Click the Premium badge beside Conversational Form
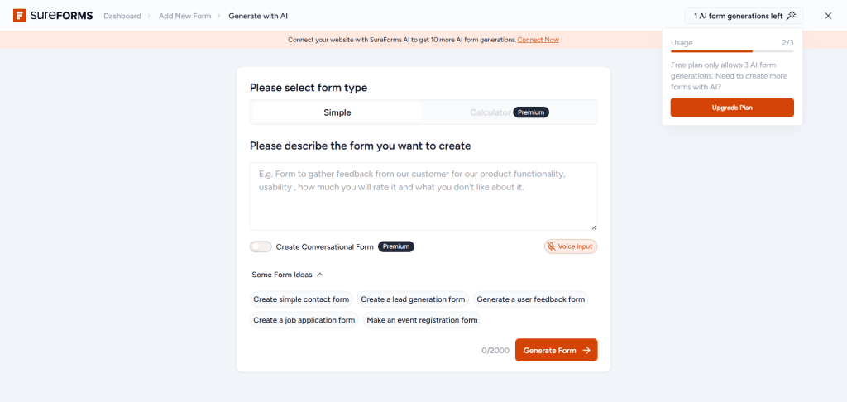The height and width of the screenshot is (402, 847). (x=396, y=246)
